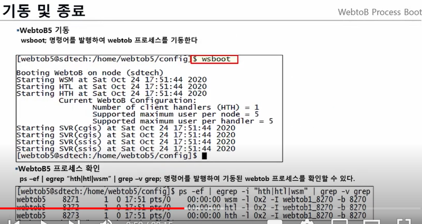Click the 'Current WebtoB Configuration:' line
Viewport: 422px width, 224px height.
[128, 101]
